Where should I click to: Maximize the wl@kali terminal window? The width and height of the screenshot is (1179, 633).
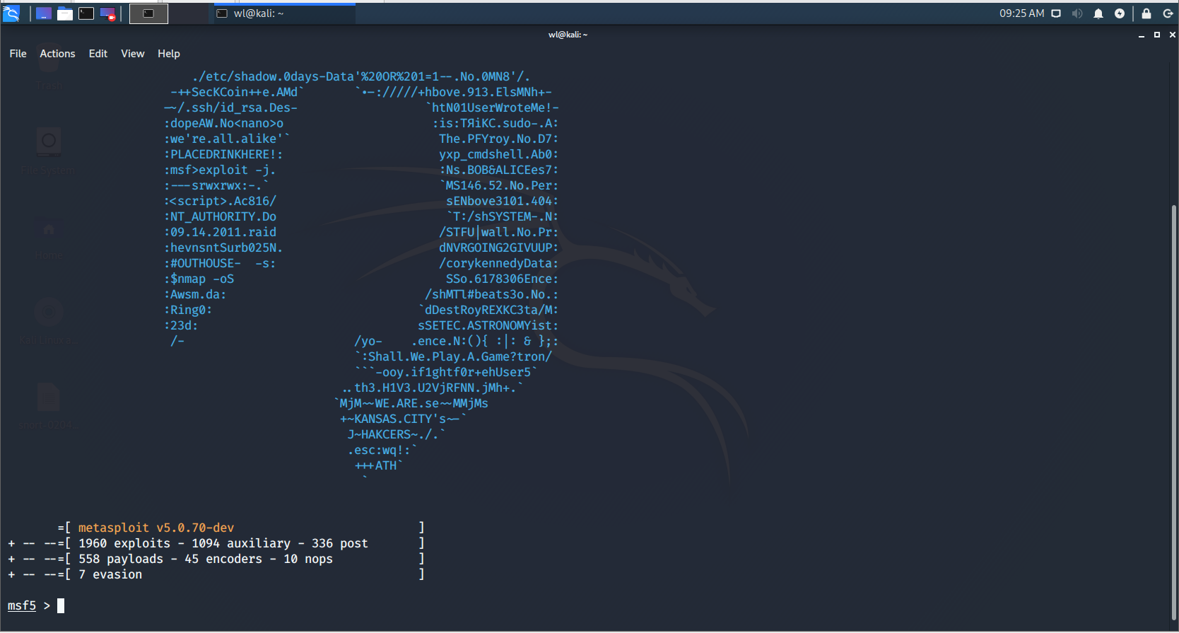click(1157, 35)
